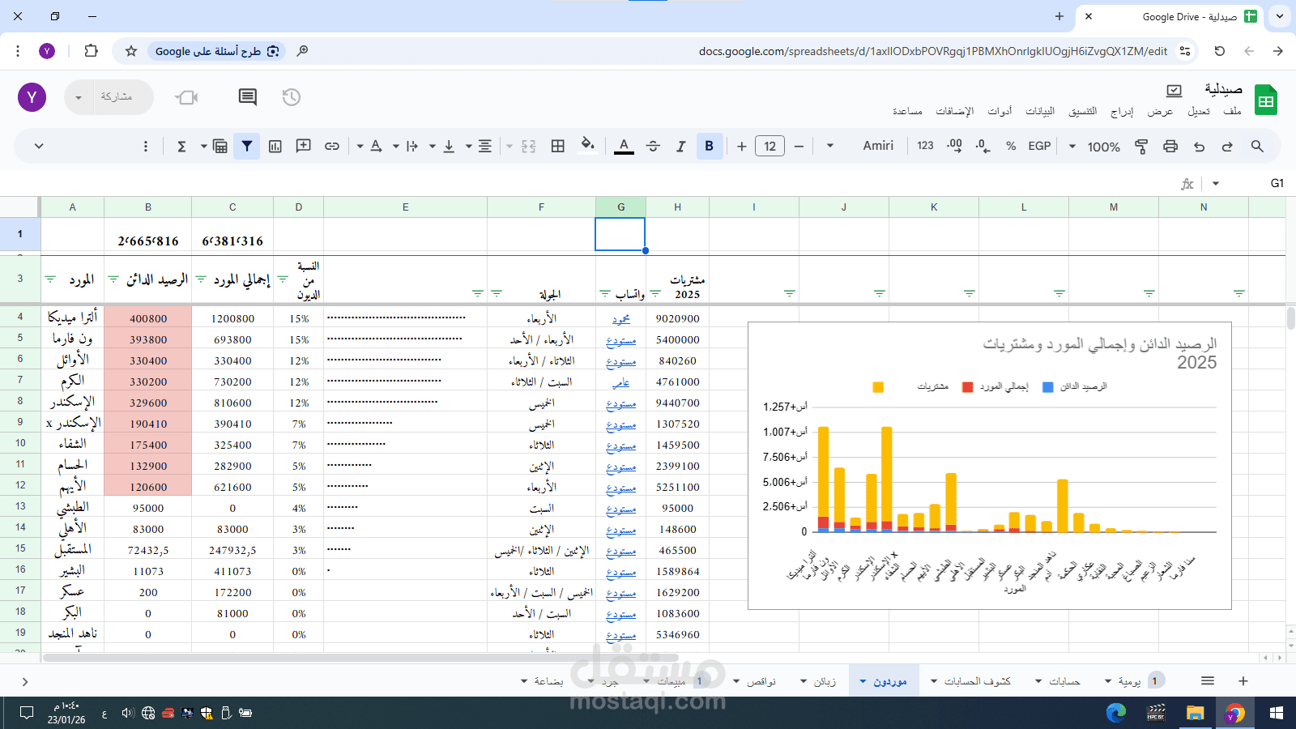Click the vertical align icon
The width and height of the screenshot is (1296, 729).
click(x=449, y=147)
